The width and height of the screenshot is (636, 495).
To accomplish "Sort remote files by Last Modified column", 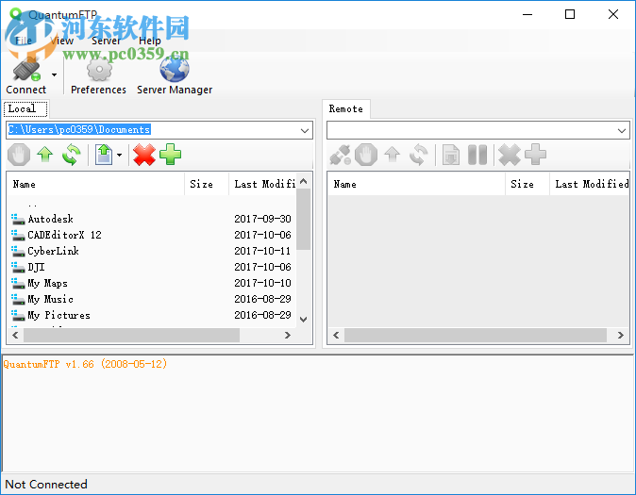I will tap(589, 184).
